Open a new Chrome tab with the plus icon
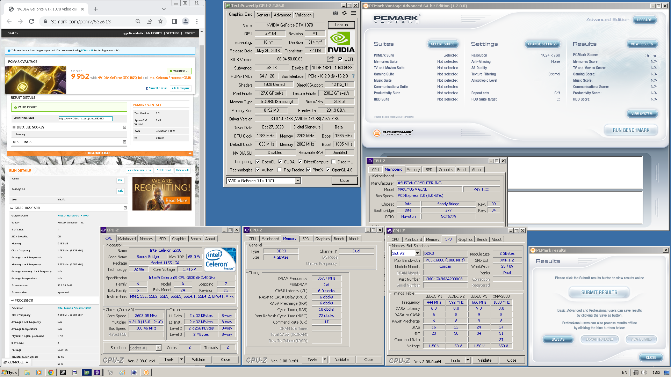This screenshot has width=671, height=377. pos(96,9)
